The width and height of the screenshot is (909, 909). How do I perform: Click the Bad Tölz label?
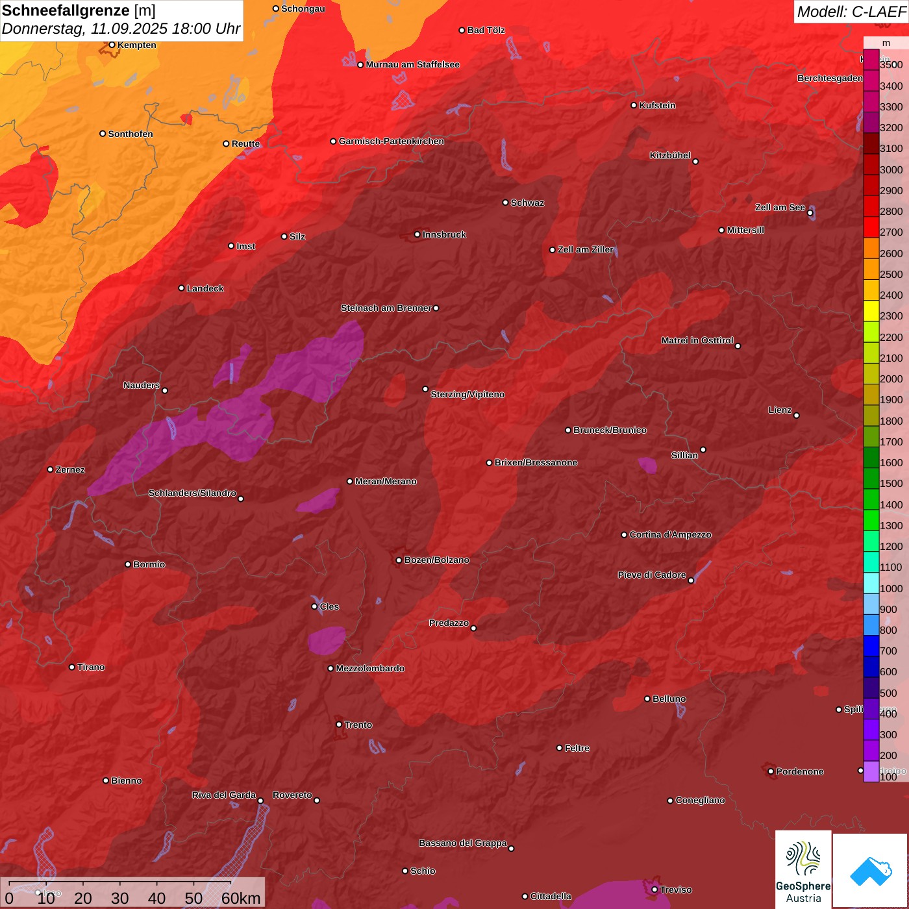tap(486, 30)
